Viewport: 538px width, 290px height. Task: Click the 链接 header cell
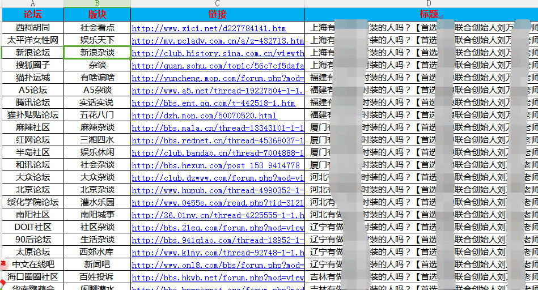[218, 14]
